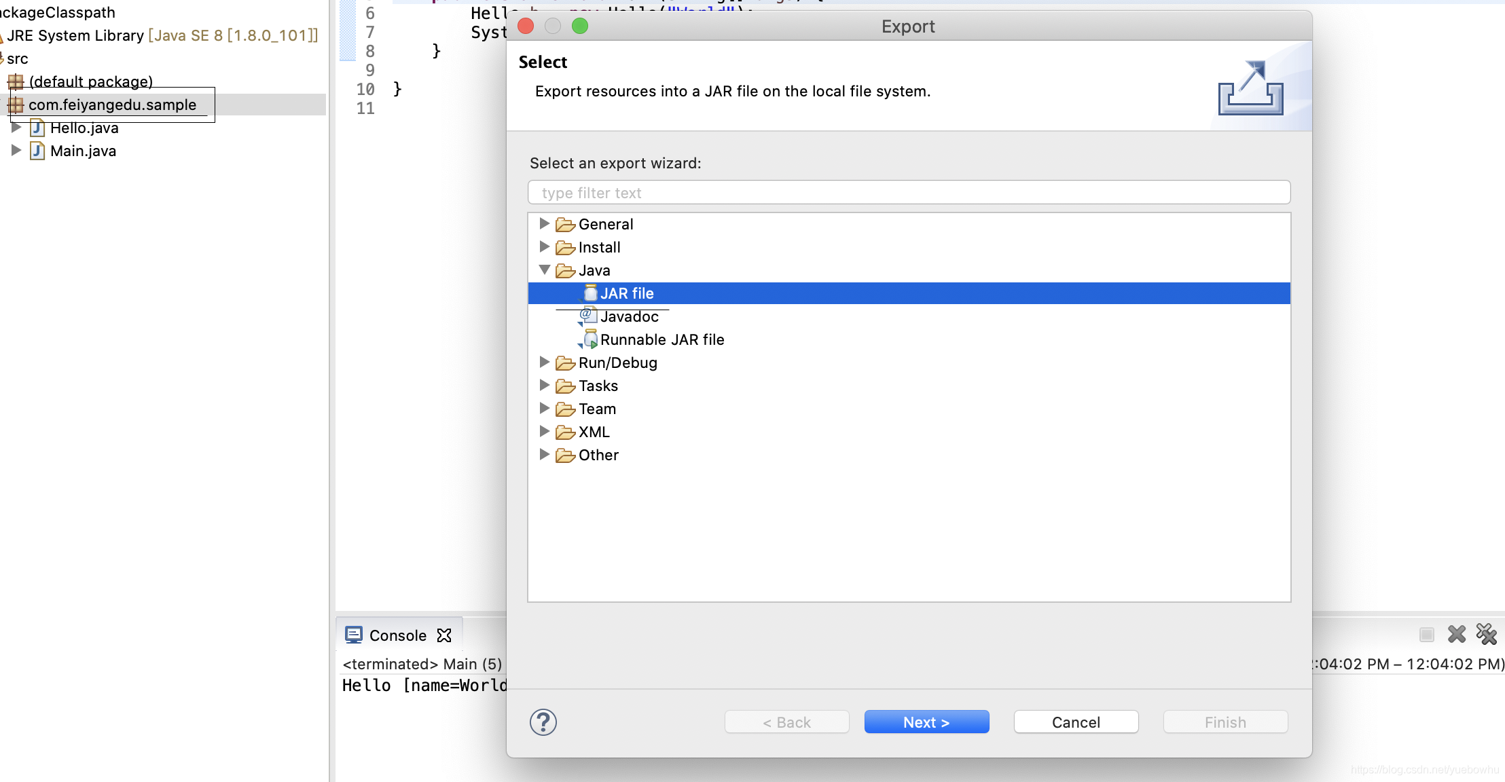Click the Main.java file icon
Image resolution: width=1505 pixels, height=782 pixels.
pyautogui.click(x=37, y=151)
